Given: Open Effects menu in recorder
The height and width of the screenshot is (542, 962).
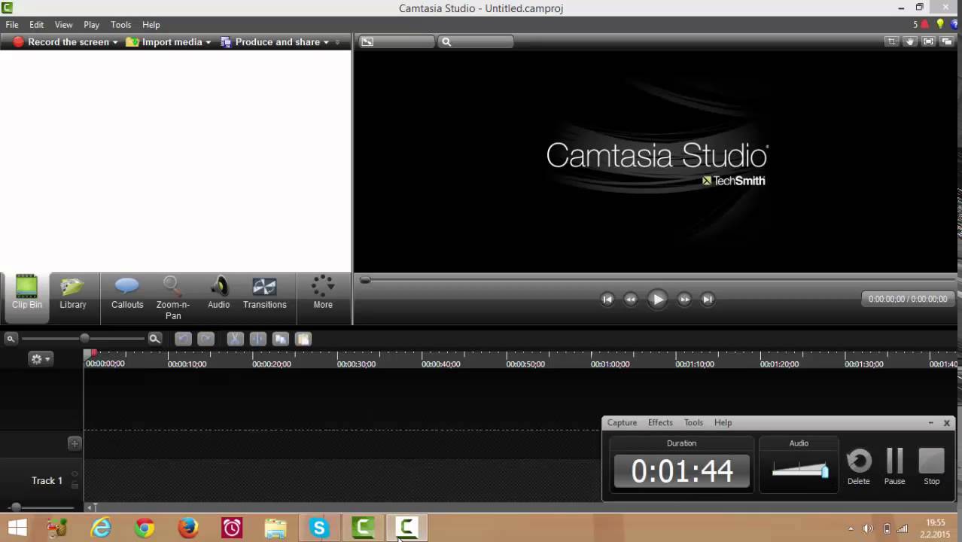Looking at the screenshot, I should pos(660,422).
